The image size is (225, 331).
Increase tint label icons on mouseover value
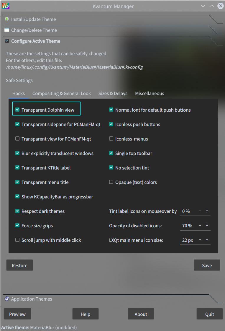[x=207, y=211]
